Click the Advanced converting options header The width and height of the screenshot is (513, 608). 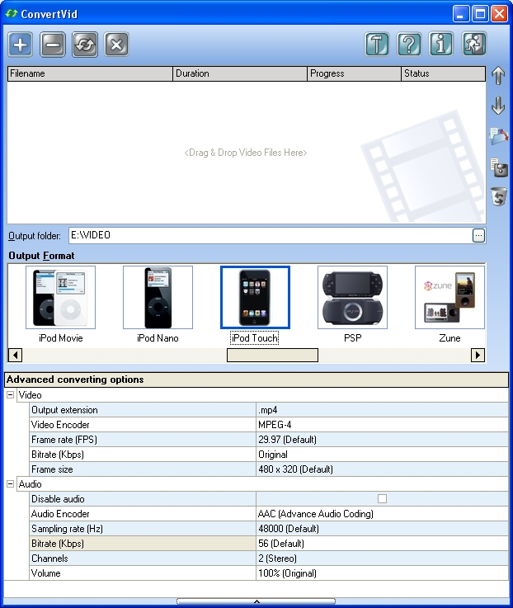pyautogui.click(x=256, y=379)
